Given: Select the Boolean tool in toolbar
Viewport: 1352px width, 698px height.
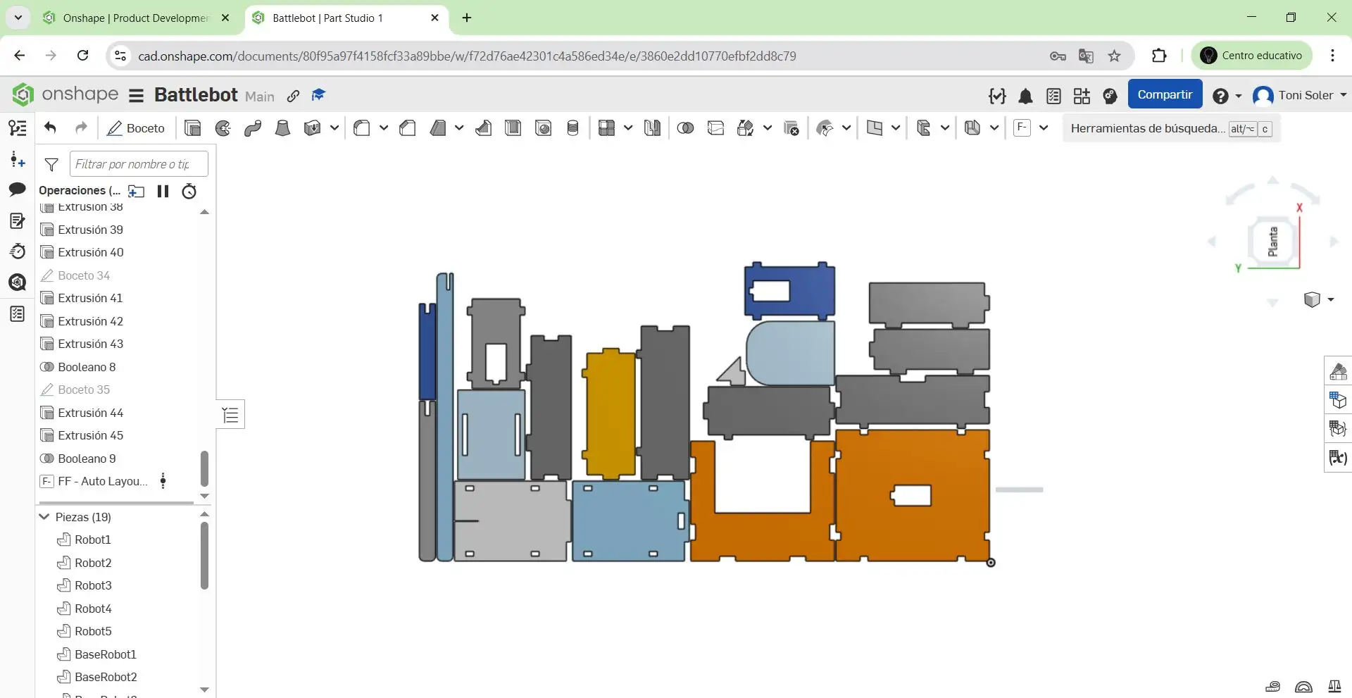Looking at the screenshot, I should pos(684,128).
